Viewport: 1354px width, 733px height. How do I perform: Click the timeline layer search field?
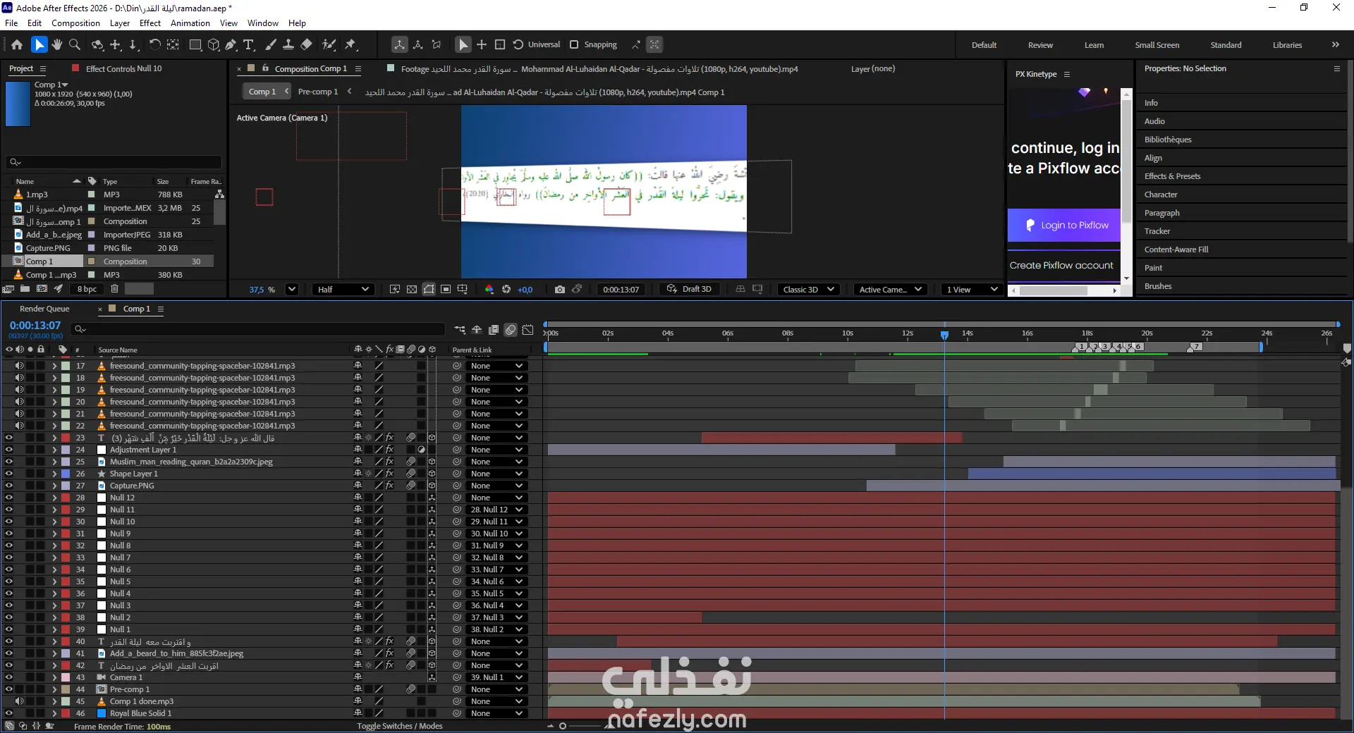pyautogui.click(x=260, y=329)
